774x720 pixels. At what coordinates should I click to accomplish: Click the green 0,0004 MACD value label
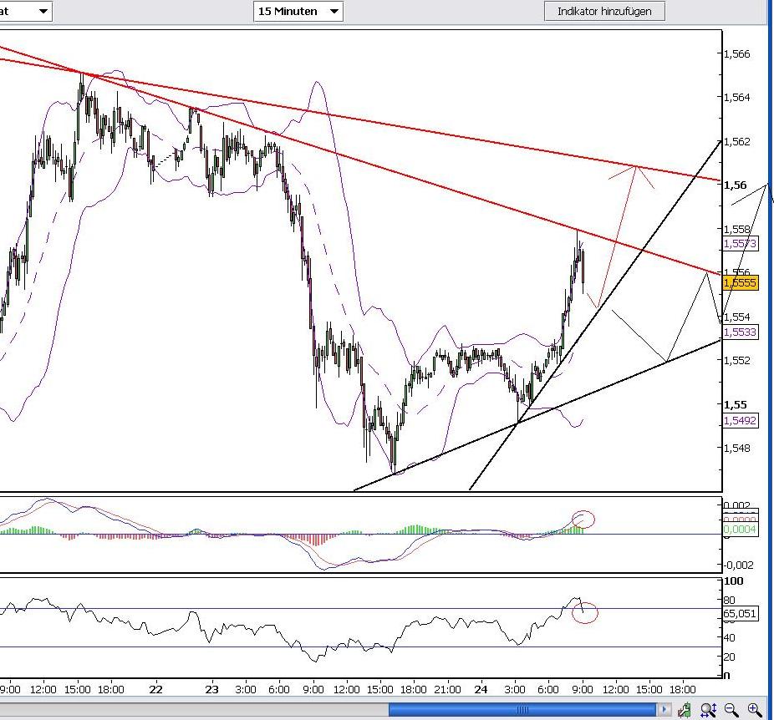point(740,530)
